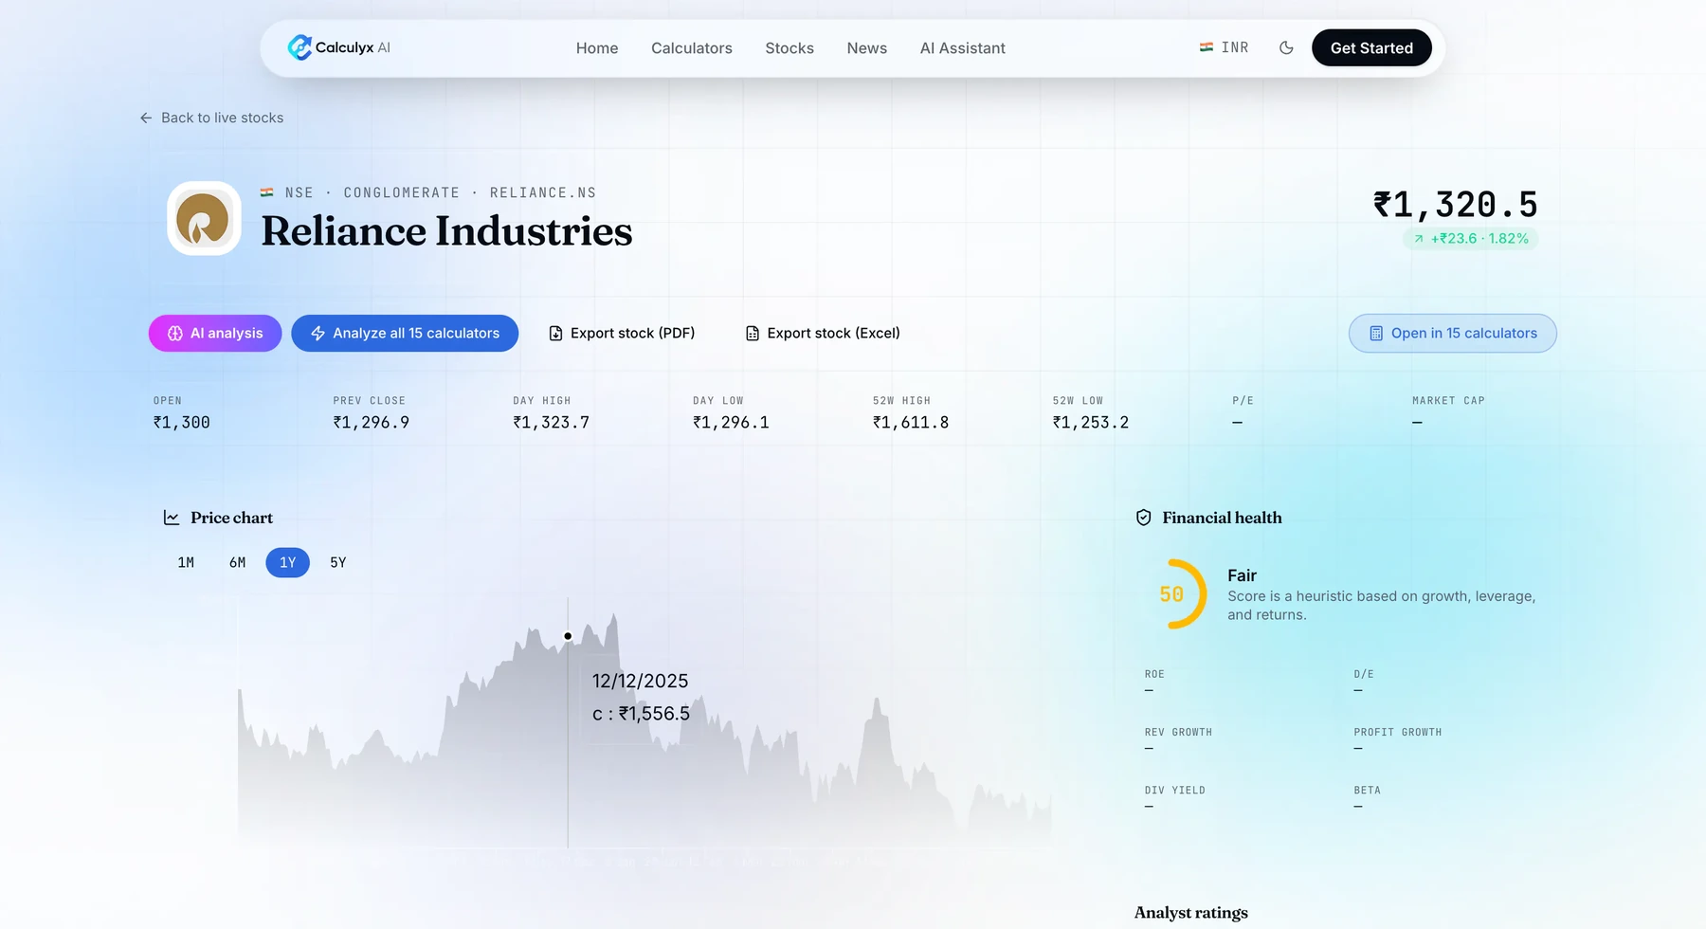This screenshot has width=1706, height=929.
Task: Click the India flag beside NSE
Action: pyautogui.click(x=267, y=192)
